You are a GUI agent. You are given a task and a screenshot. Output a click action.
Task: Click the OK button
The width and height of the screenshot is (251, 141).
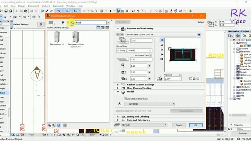196,125
